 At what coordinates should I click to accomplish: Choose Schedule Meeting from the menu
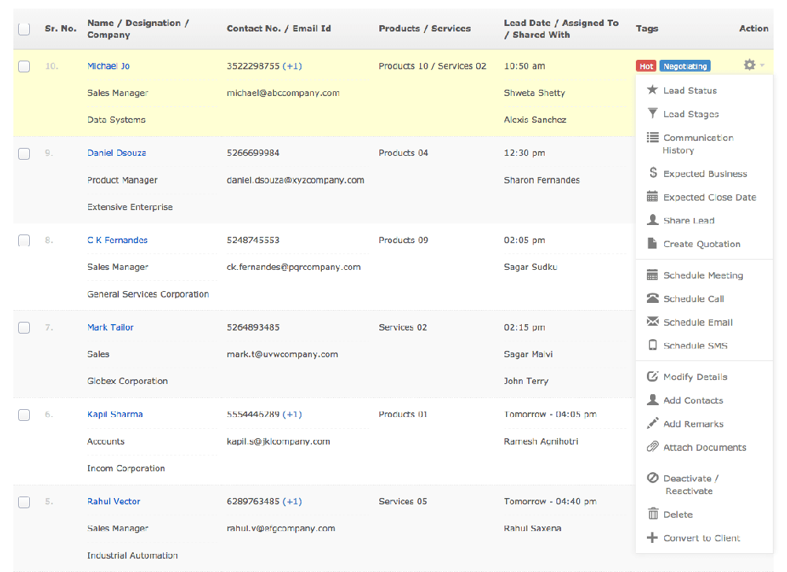[704, 275]
